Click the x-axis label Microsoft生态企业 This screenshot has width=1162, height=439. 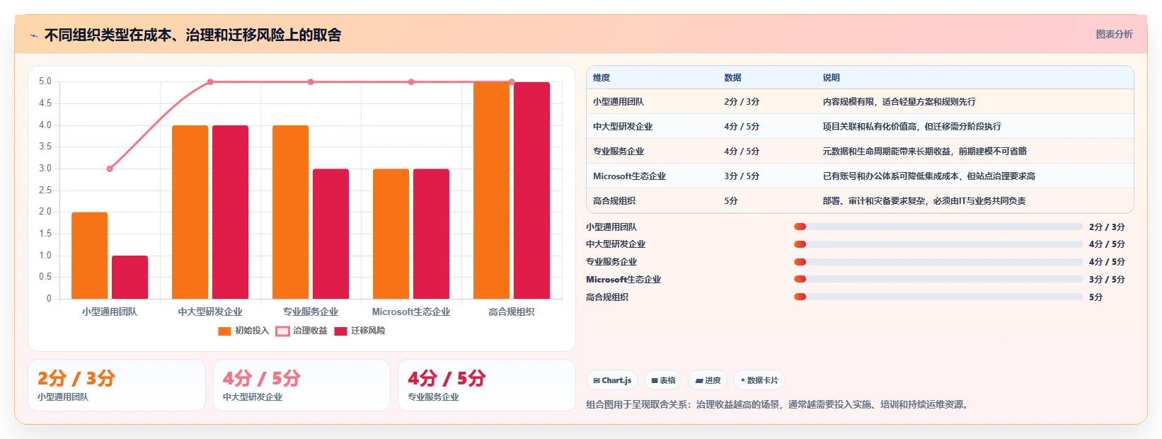(411, 312)
